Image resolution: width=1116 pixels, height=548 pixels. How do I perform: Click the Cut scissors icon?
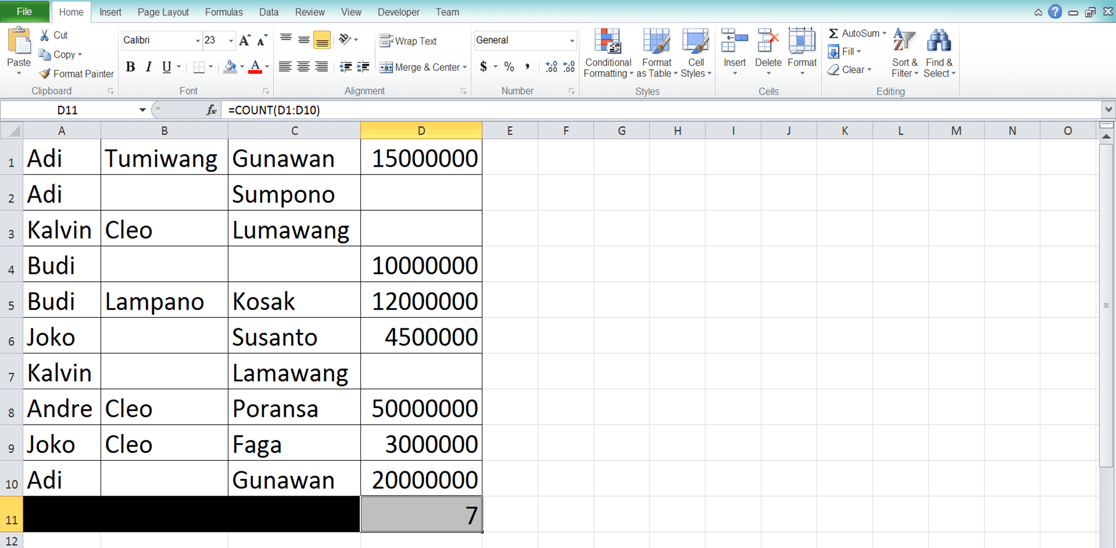[45, 35]
